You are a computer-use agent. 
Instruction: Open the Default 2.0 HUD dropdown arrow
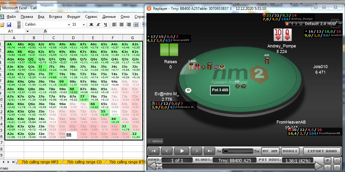[x=340, y=24]
